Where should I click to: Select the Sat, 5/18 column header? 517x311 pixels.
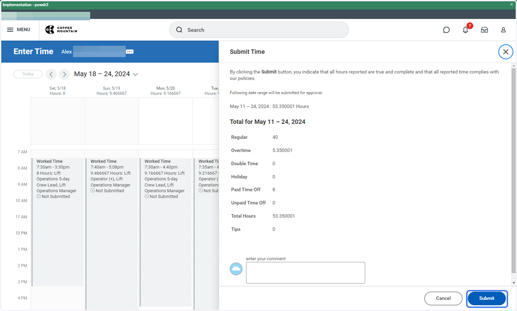pyautogui.click(x=57, y=91)
